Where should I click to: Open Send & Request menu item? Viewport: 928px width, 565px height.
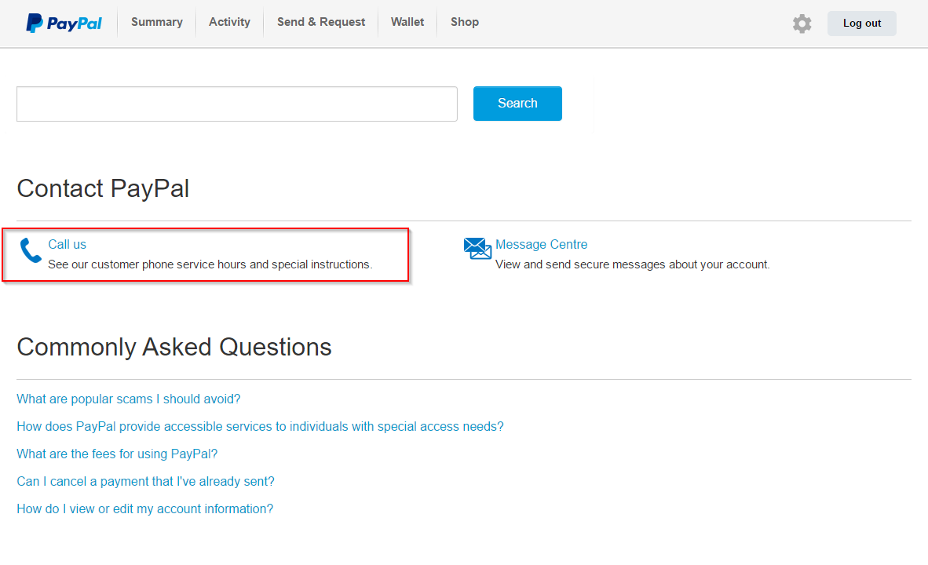click(x=321, y=22)
